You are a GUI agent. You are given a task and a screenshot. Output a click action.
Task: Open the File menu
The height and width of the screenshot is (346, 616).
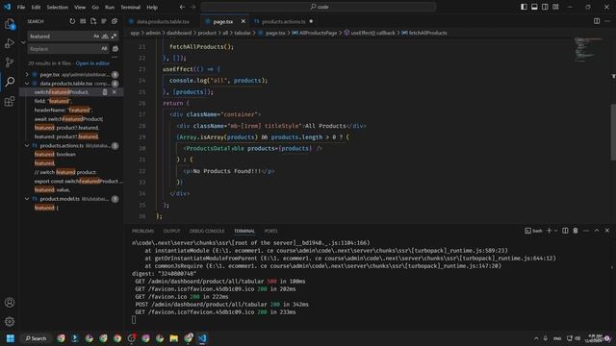point(21,7)
